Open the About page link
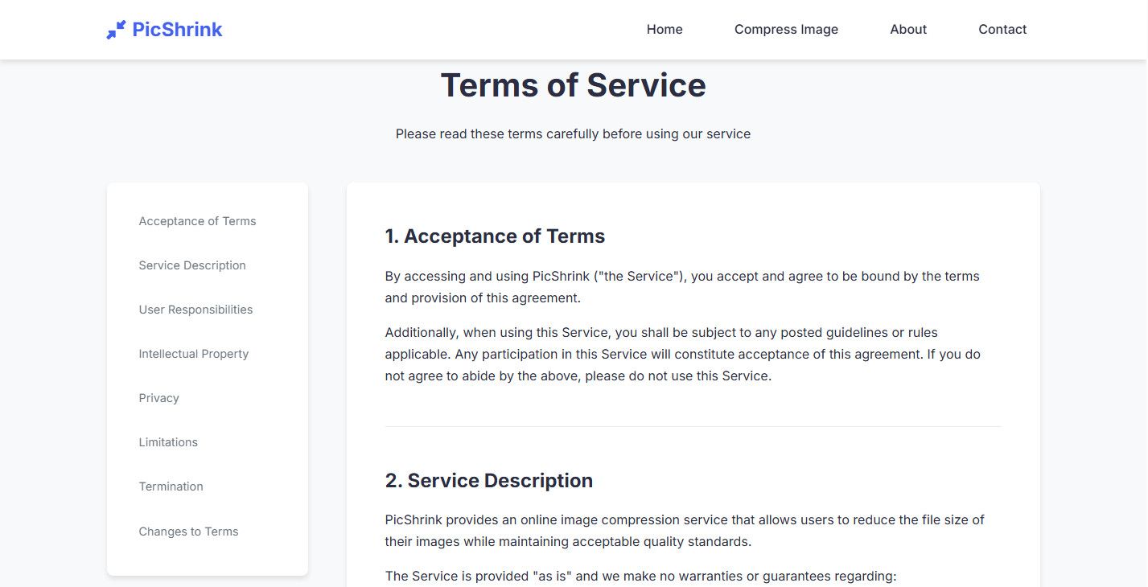Viewport: 1148px width, 587px height. [908, 30]
